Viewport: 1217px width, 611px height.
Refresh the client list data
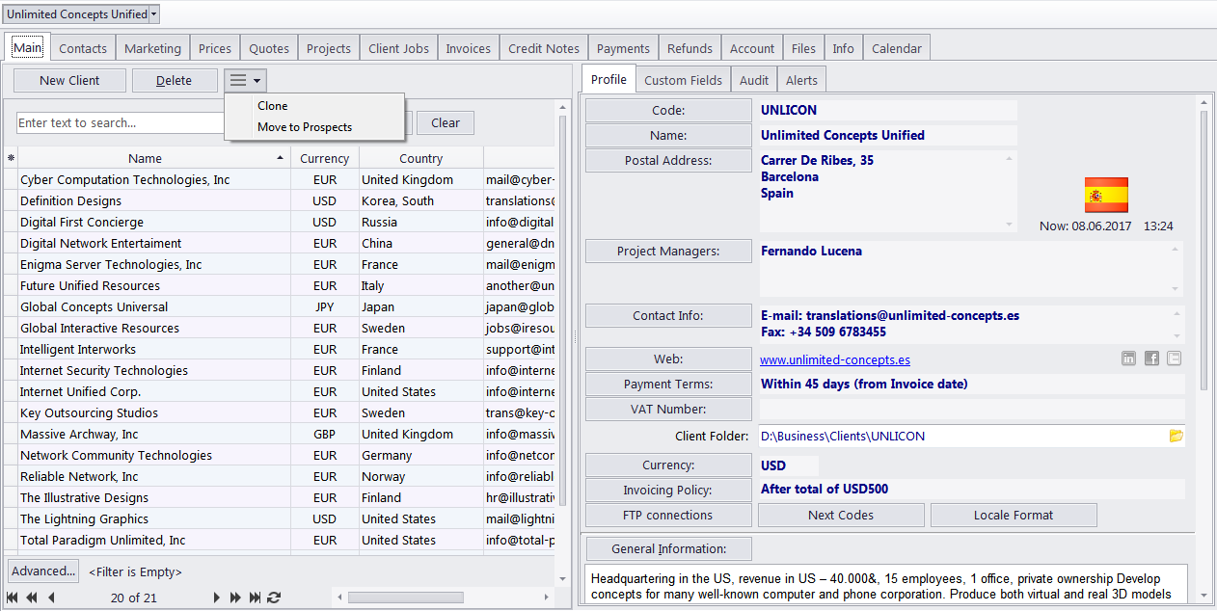[274, 598]
